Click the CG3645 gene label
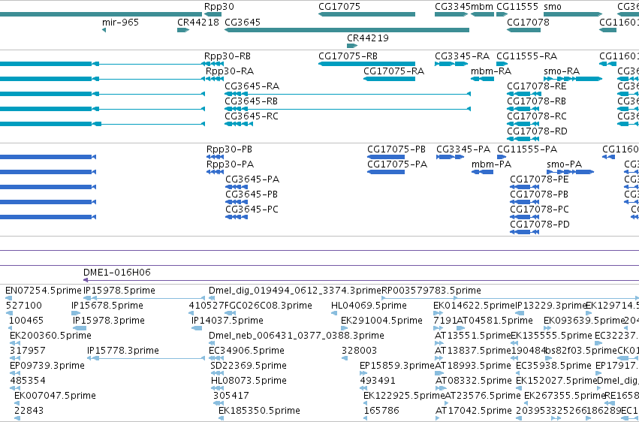This screenshot has height=422, width=639. point(243,23)
